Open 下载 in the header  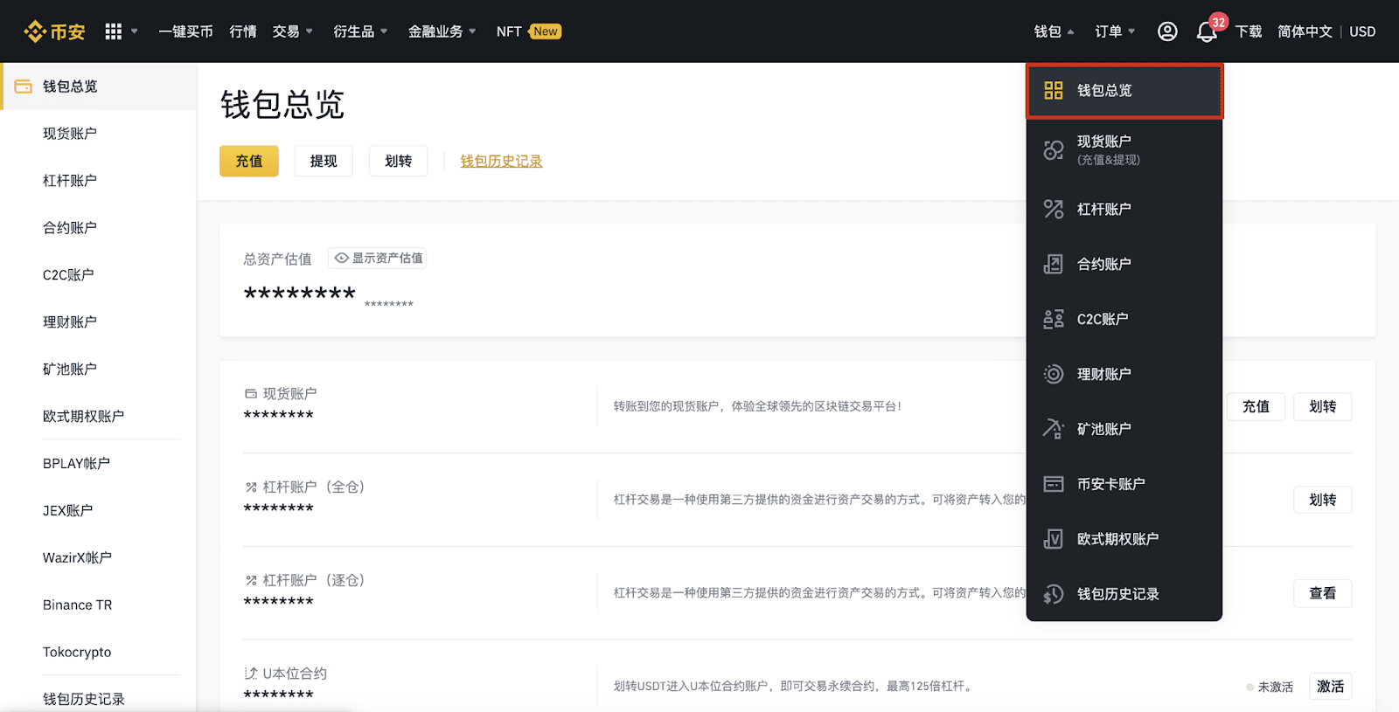click(1249, 31)
